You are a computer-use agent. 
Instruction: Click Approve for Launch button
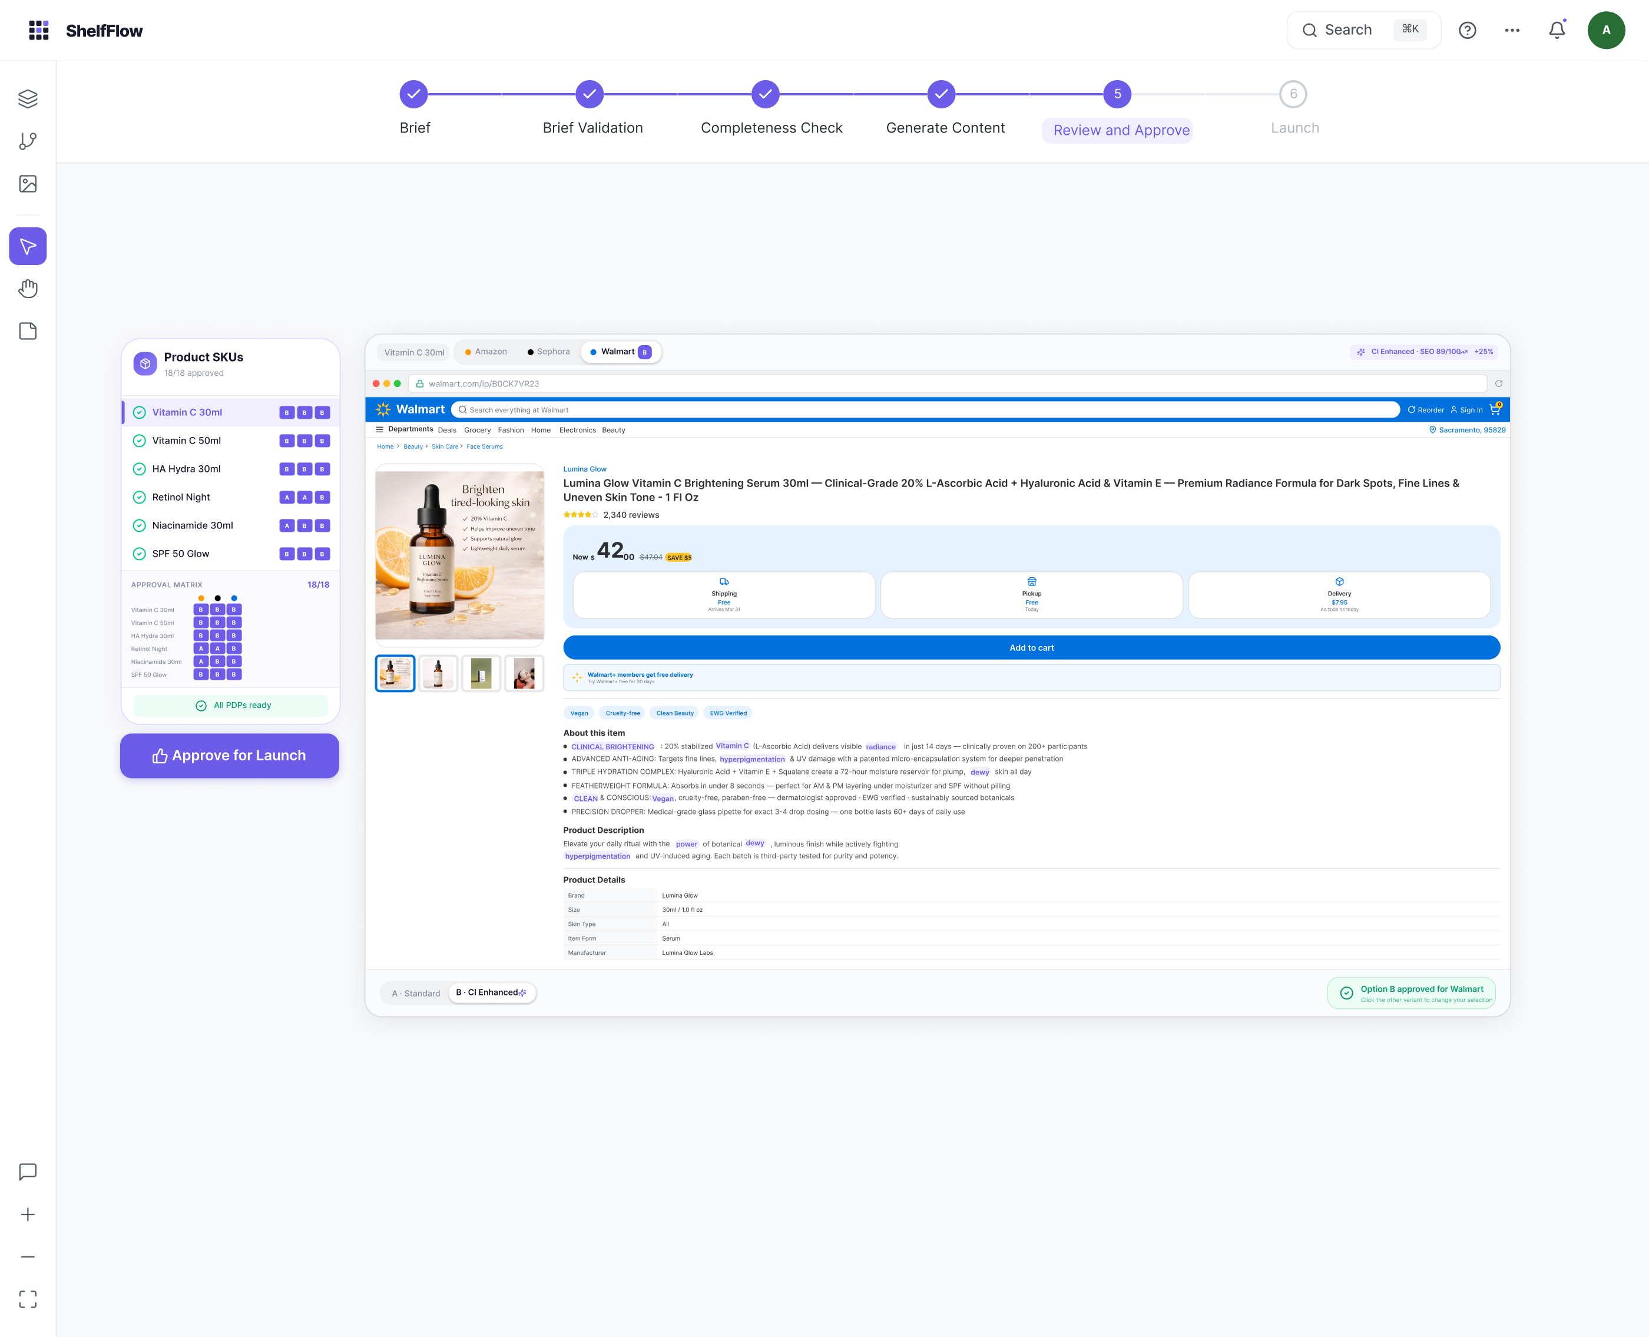tap(230, 756)
